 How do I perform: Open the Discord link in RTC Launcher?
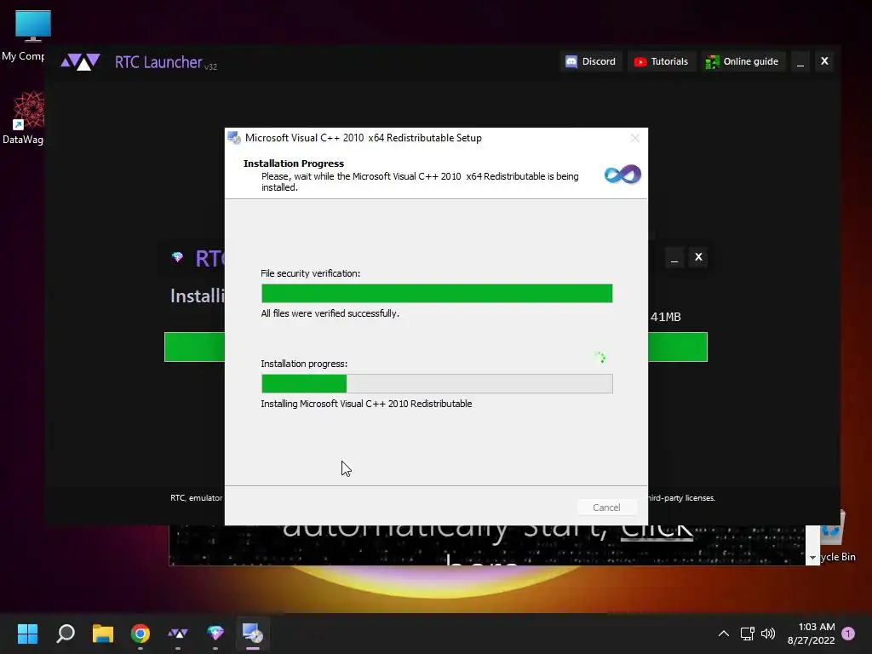pyautogui.click(x=590, y=61)
